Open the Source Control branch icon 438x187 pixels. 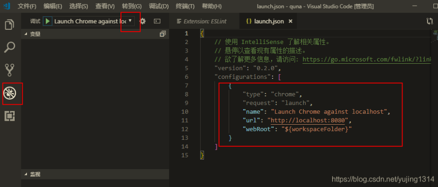pos(10,70)
